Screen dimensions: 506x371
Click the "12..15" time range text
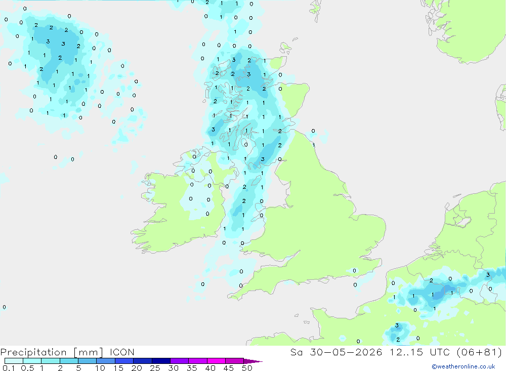[x=406, y=352]
